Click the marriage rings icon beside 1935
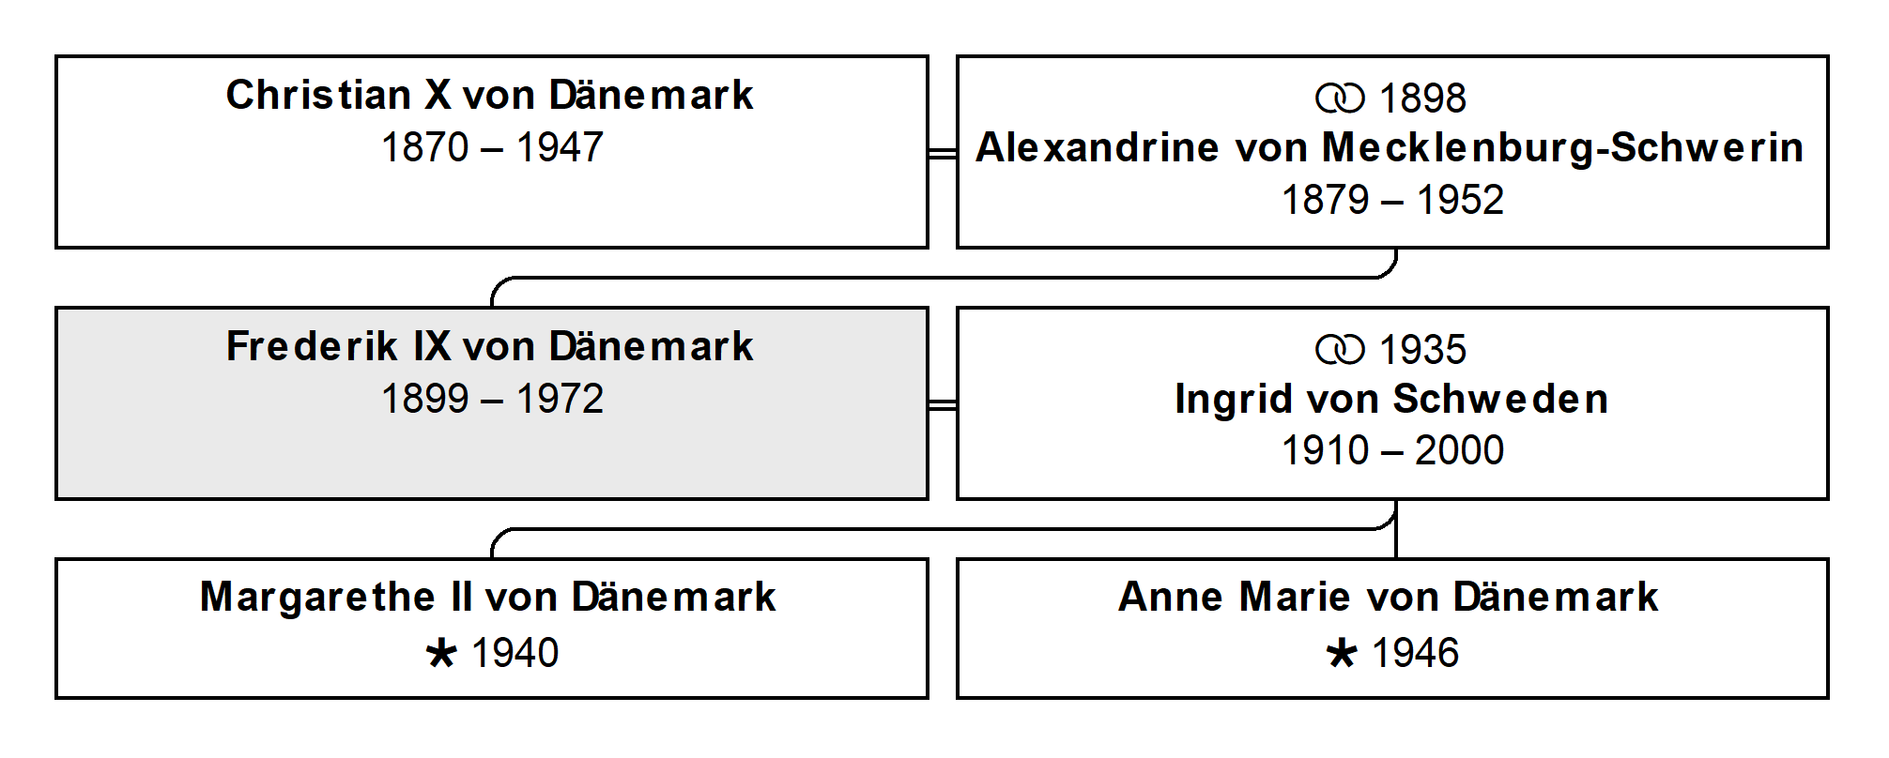The height and width of the screenshot is (758, 1889). [x=1340, y=350]
